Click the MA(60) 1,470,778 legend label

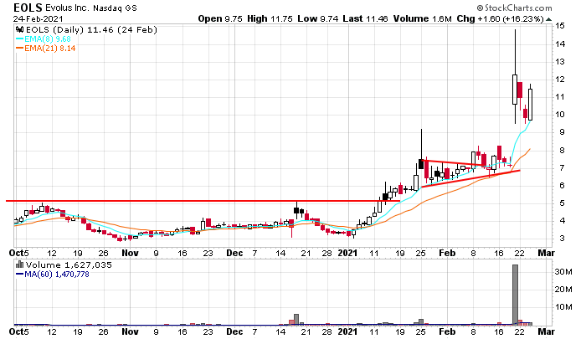(57, 275)
